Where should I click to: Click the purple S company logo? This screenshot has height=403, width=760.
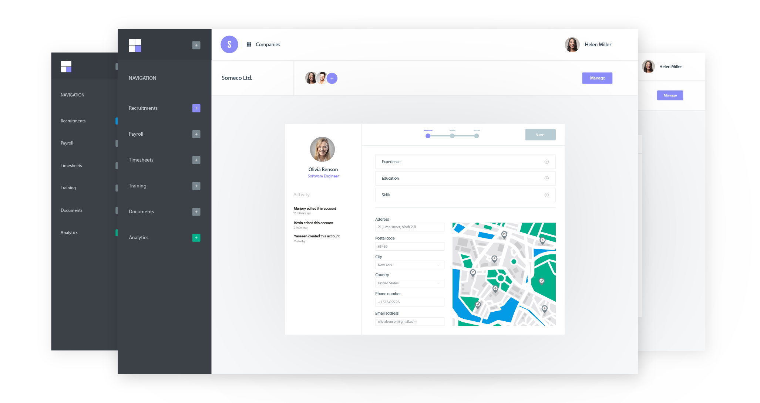point(229,44)
